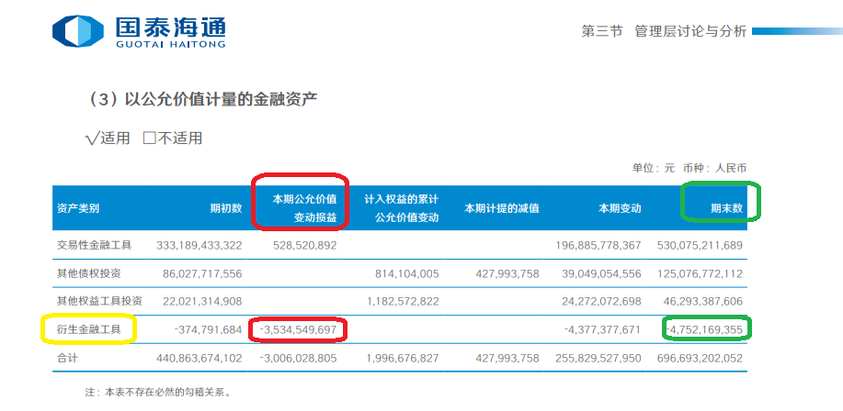Tick the 适用 checkmark
Screen dimensions: 843x411
click(x=92, y=139)
